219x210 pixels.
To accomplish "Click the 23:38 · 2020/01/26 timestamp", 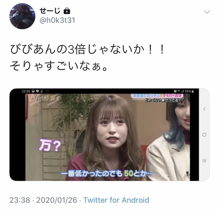I will pos(43,200).
